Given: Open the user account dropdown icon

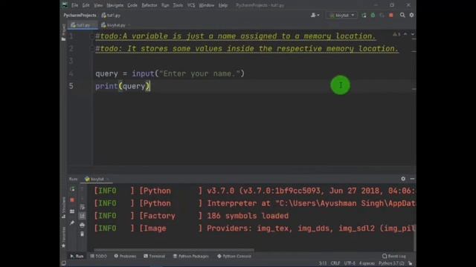Looking at the screenshot, I should click(315, 15).
